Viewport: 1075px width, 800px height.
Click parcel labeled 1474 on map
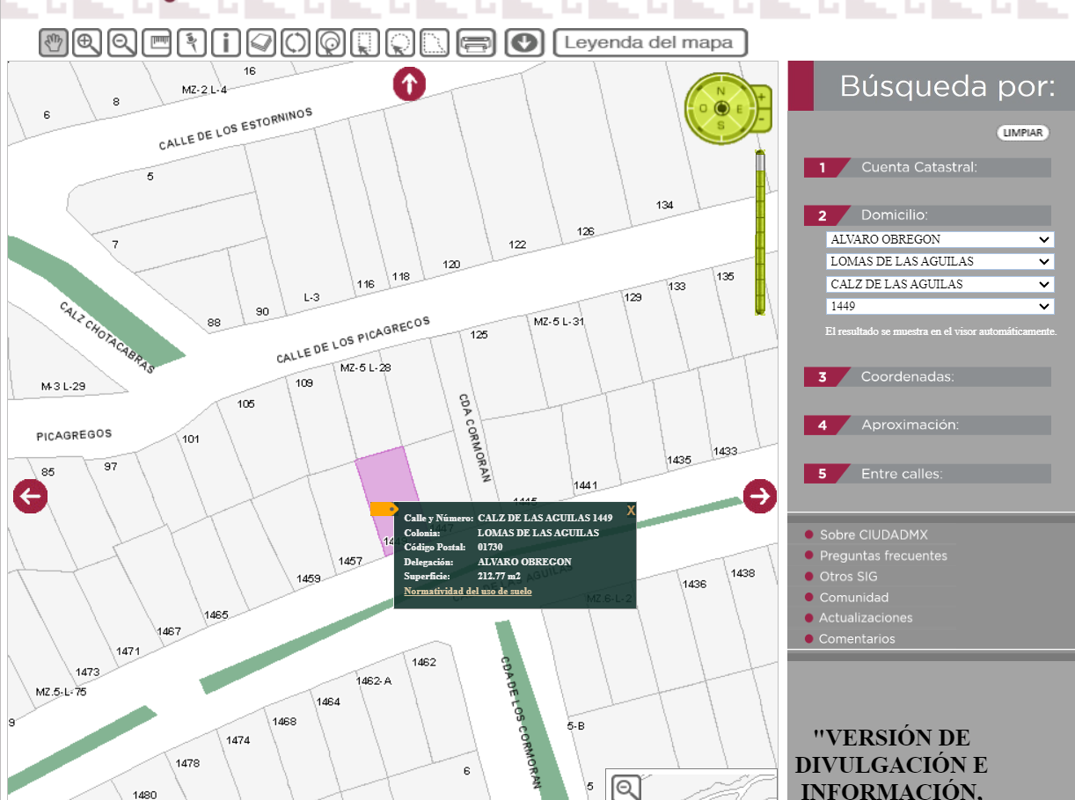[x=238, y=740]
